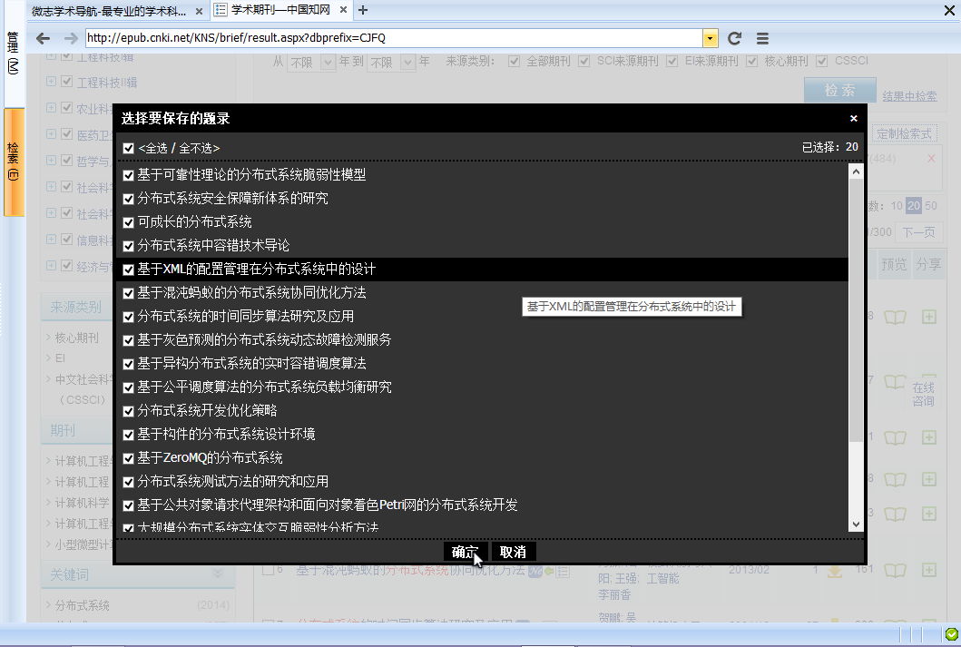Toggle 全部期刊 source checkbox
Viewport: 961px width, 647px height.
[515, 62]
